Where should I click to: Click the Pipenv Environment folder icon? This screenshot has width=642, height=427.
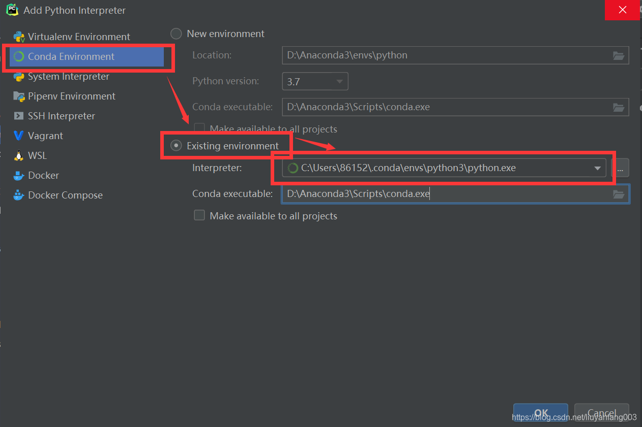point(19,96)
